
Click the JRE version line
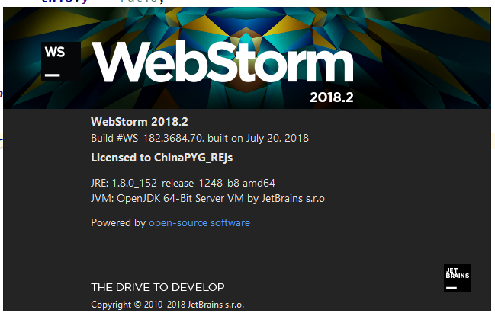[183, 183]
